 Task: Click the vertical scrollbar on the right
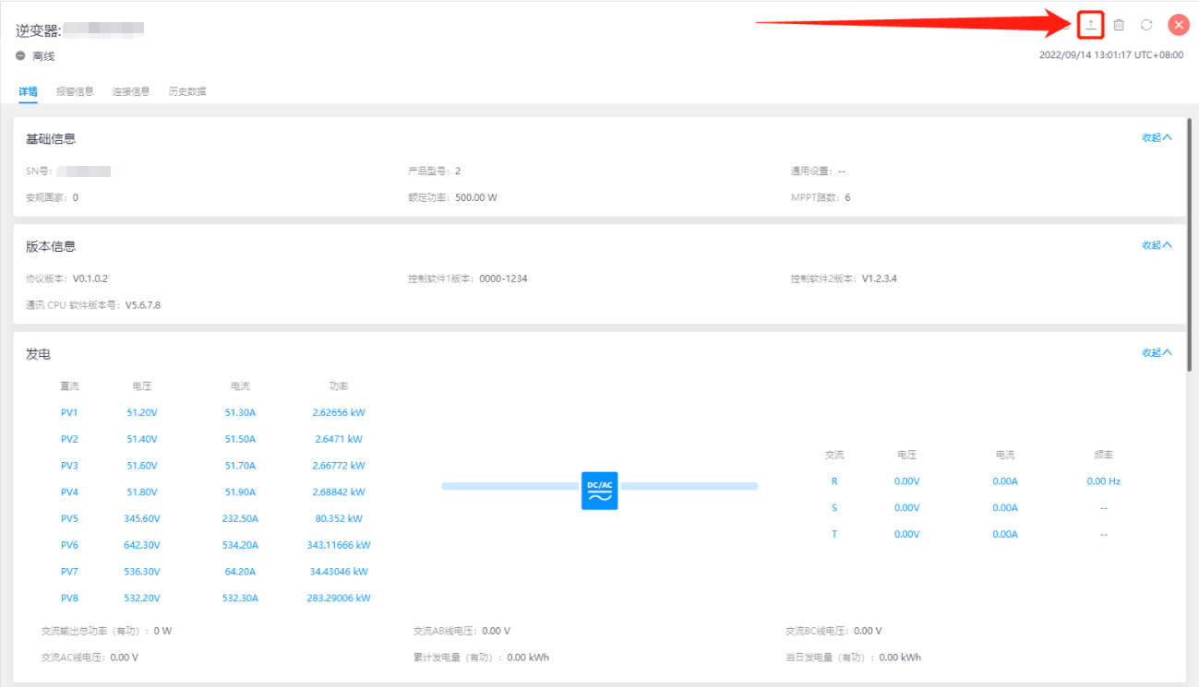1191,249
